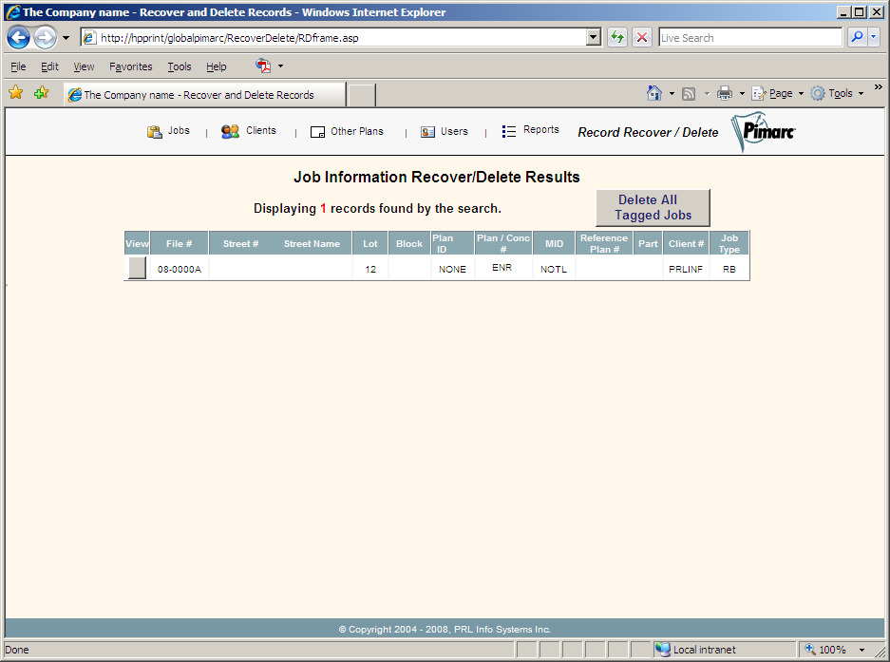The width and height of the screenshot is (890, 662).
Task: Click the PDF converter icon in menu bar
Action: pyautogui.click(x=263, y=66)
